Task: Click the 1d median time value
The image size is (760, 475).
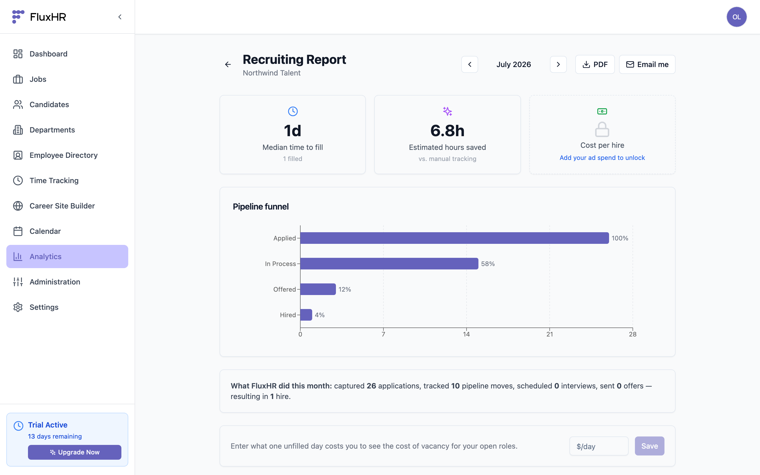Action: click(x=293, y=130)
